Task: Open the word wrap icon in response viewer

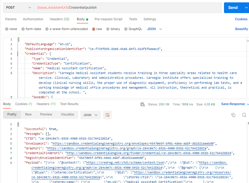Action: [x=107, y=114]
